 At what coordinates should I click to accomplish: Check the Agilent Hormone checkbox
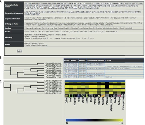click(x=38, y=37)
